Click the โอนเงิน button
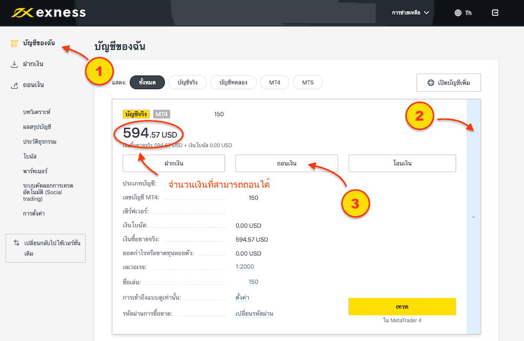Screen dimensions: 524x341 tap(402, 163)
